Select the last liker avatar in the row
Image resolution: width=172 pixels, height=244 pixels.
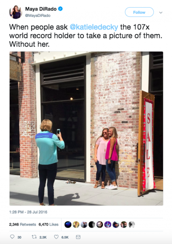pyautogui.click(x=132, y=224)
